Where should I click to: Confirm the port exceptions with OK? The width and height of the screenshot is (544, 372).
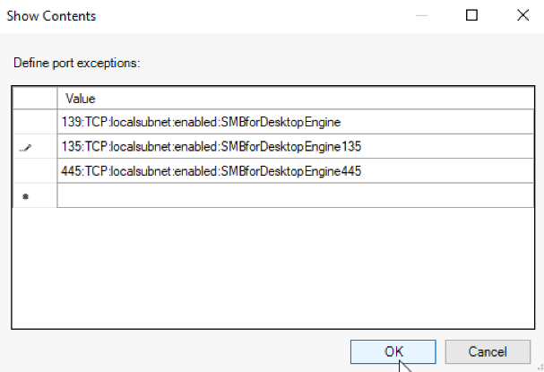click(x=393, y=351)
